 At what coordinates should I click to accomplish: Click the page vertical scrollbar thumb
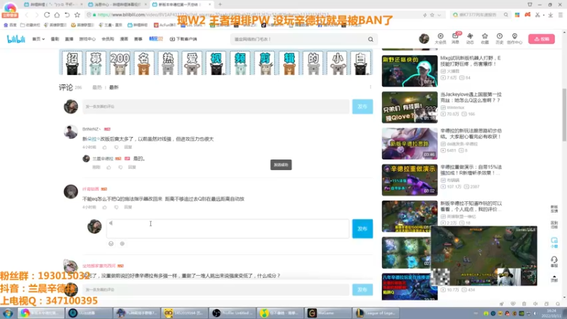(x=564, y=115)
